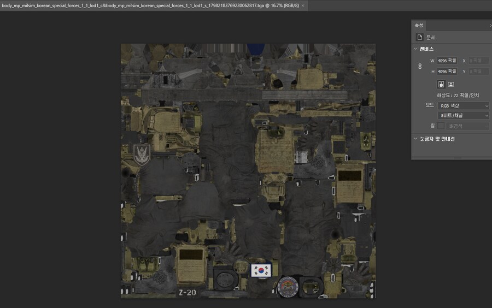Edit the canvas height H field
The image size is (492, 308).
[447, 72]
